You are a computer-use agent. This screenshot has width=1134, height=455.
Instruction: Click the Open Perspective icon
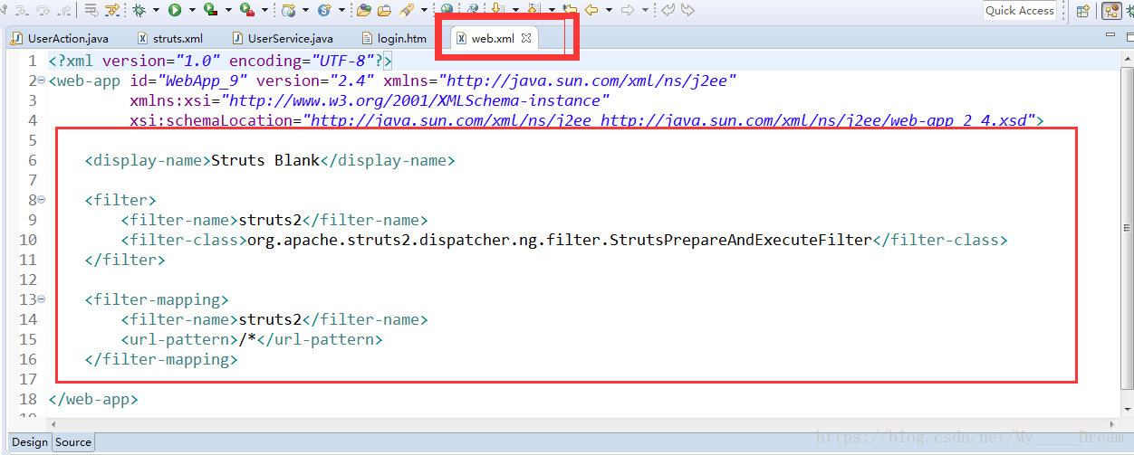[1083, 11]
